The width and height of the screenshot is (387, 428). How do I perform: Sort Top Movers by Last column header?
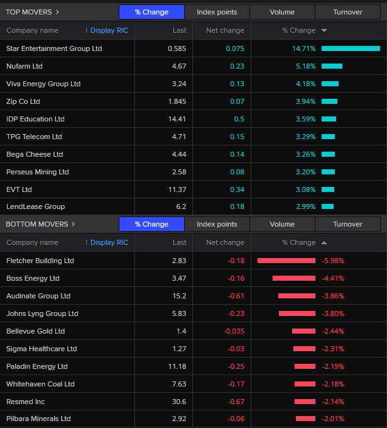180,30
